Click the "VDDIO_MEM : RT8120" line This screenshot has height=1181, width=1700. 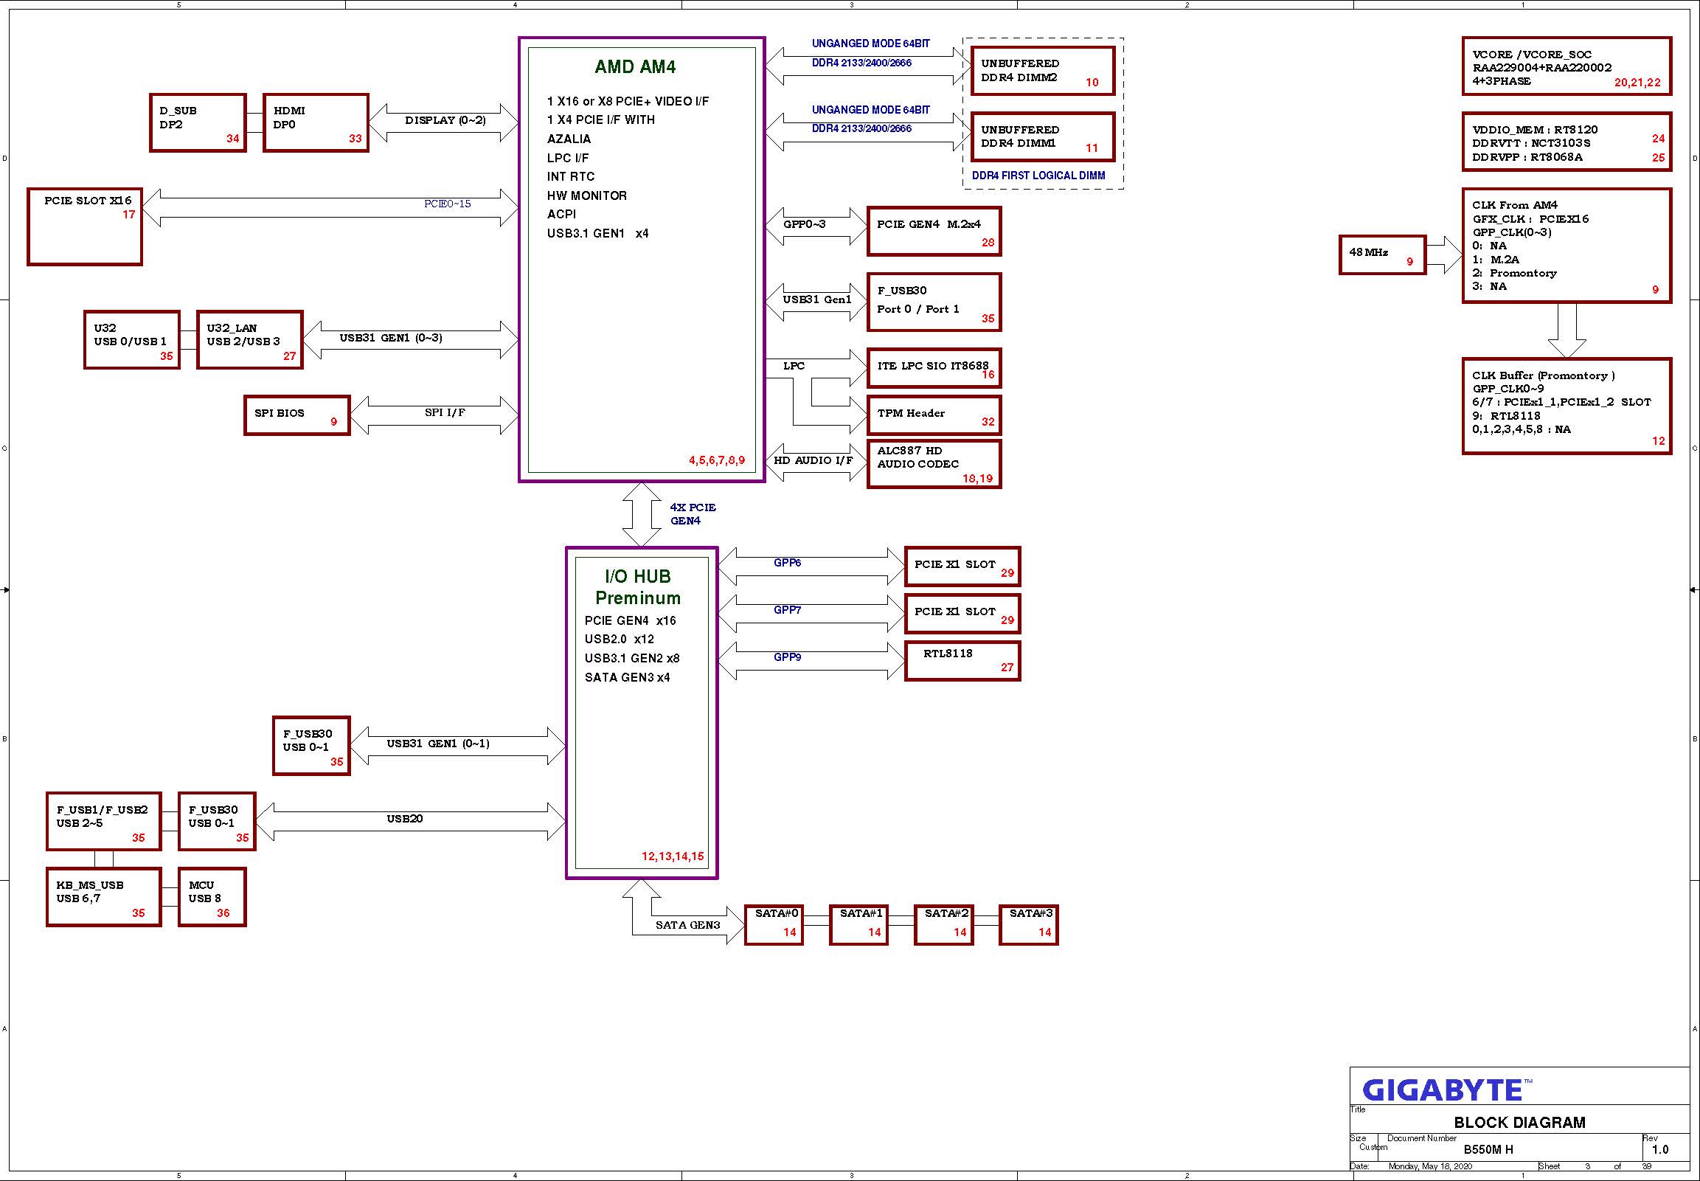(1534, 131)
